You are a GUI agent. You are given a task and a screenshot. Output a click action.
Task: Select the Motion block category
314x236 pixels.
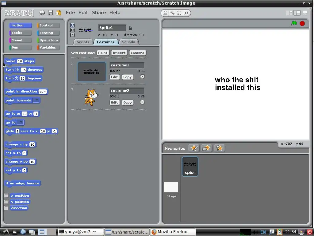(20, 26)
